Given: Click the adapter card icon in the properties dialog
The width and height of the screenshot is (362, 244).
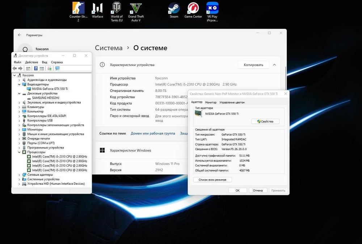Looking at the screenshot, I should 198,114.
